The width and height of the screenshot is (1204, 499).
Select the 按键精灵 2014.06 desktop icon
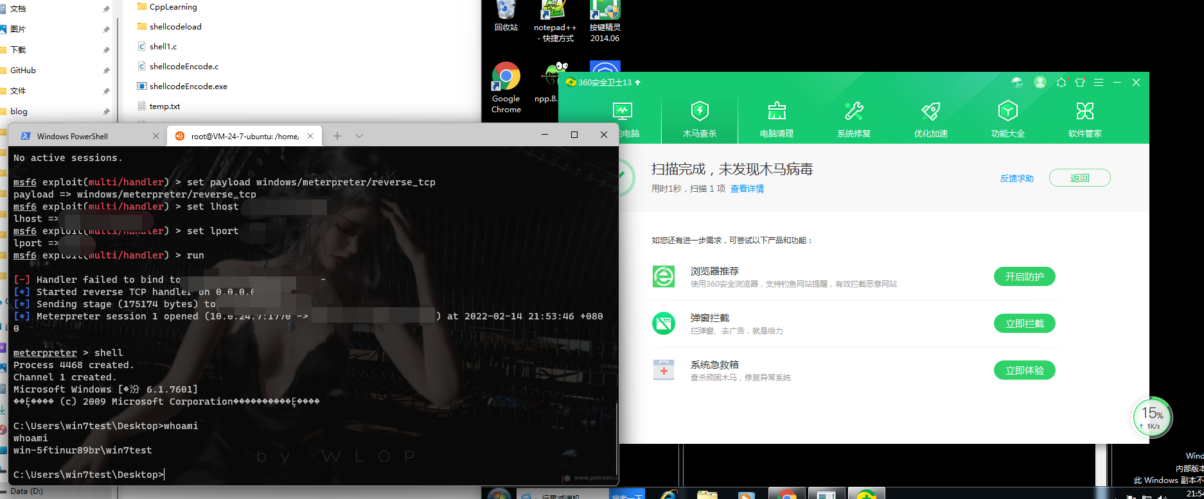[x=605, y=22]
